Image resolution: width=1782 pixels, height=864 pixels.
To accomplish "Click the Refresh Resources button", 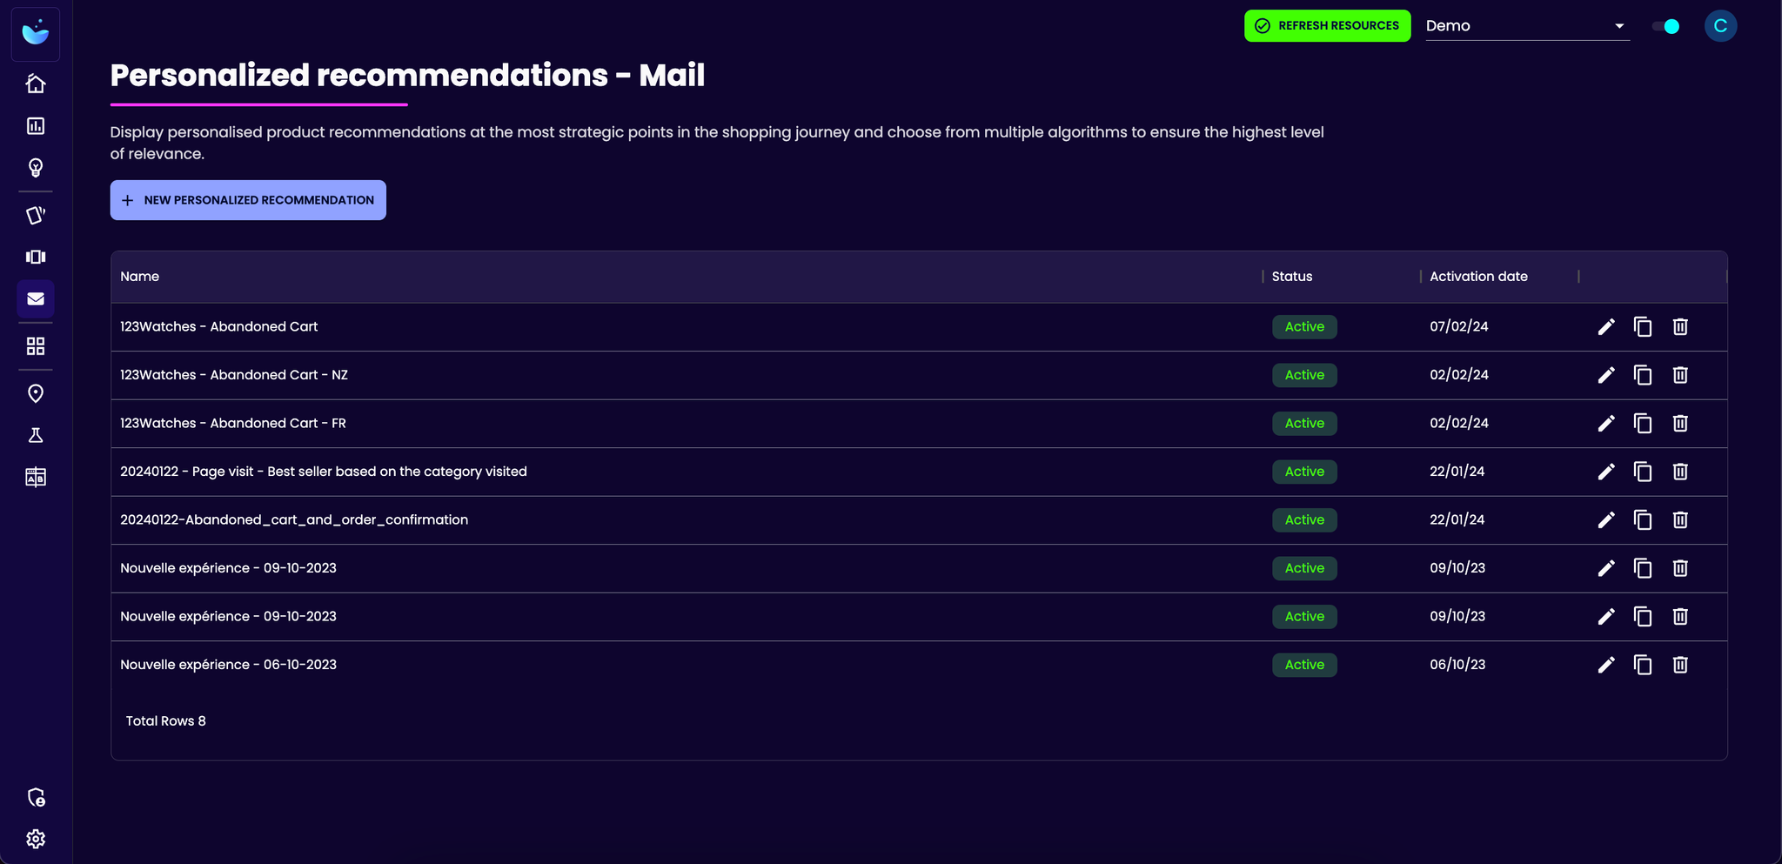I will (1327, 26).
